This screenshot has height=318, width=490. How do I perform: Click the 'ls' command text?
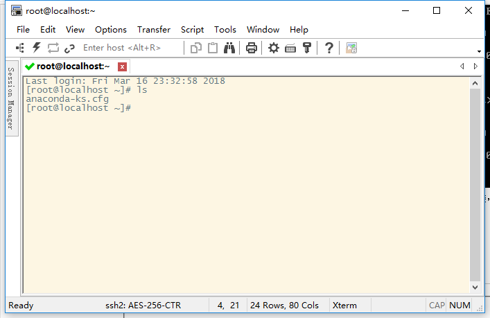pyautogui.click(x=142, y=90)
